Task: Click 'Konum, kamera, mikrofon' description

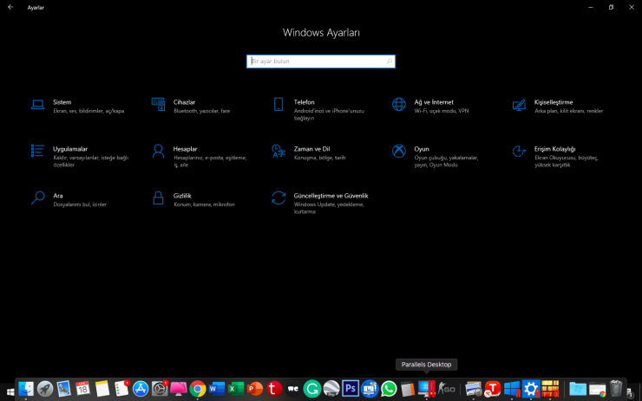Action: [x=204, y=204]
